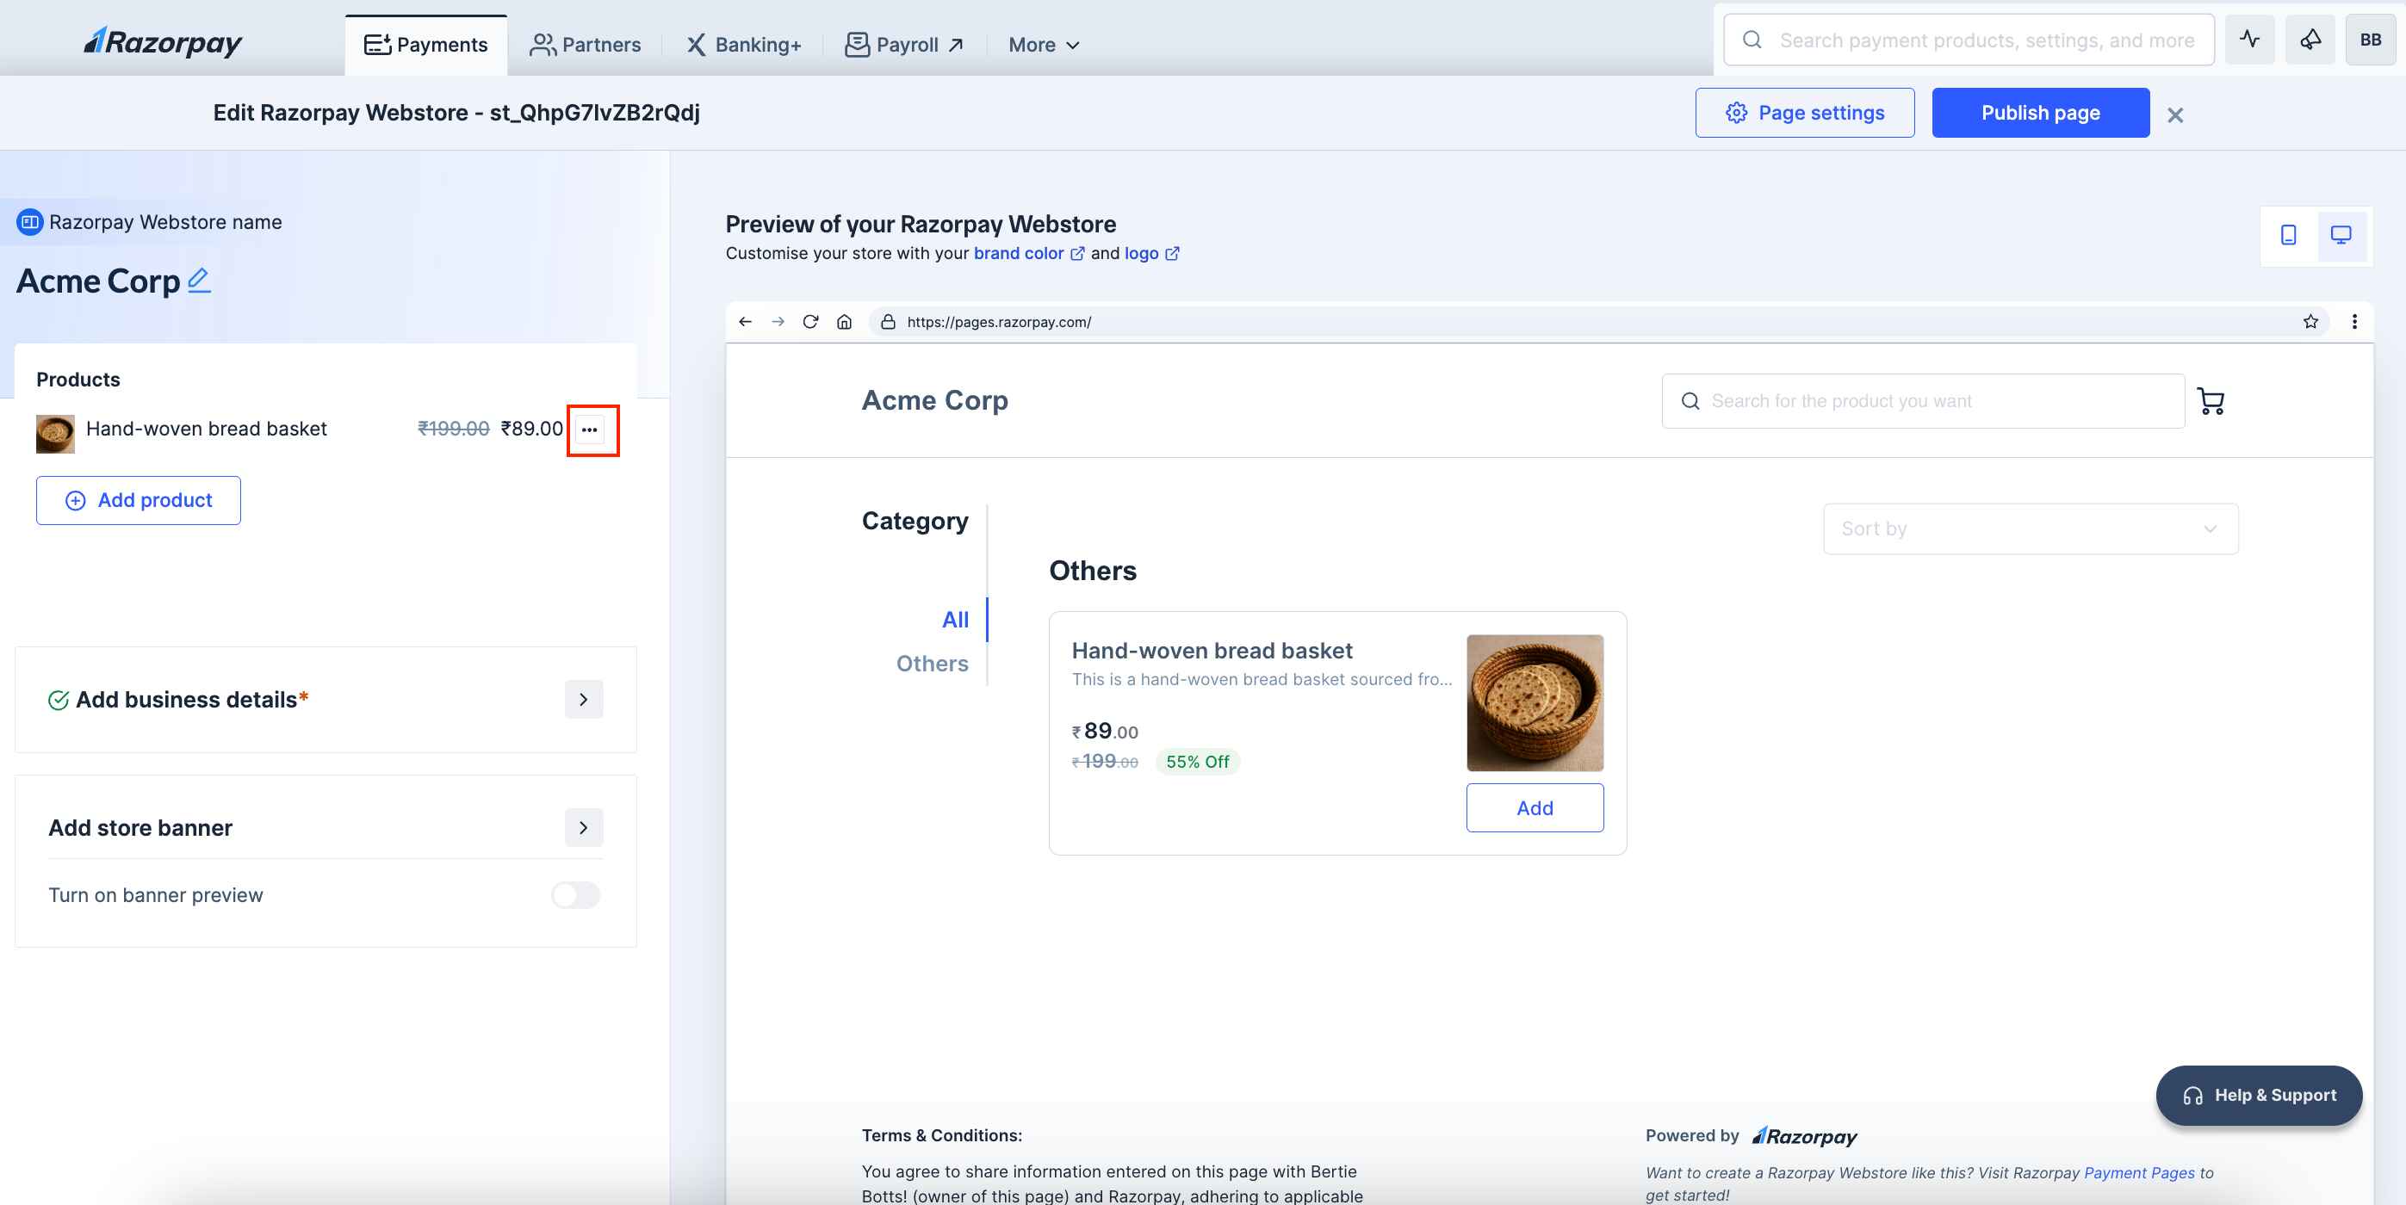
Task: Click the preview browser home icon
Action: coord(843,322)
